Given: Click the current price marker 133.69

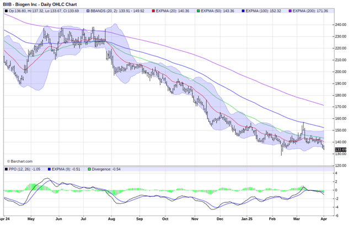Looking at the screenshot, I should click(x=341, y=150).
